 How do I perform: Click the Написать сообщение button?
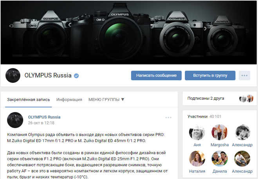tap(156, 75)
